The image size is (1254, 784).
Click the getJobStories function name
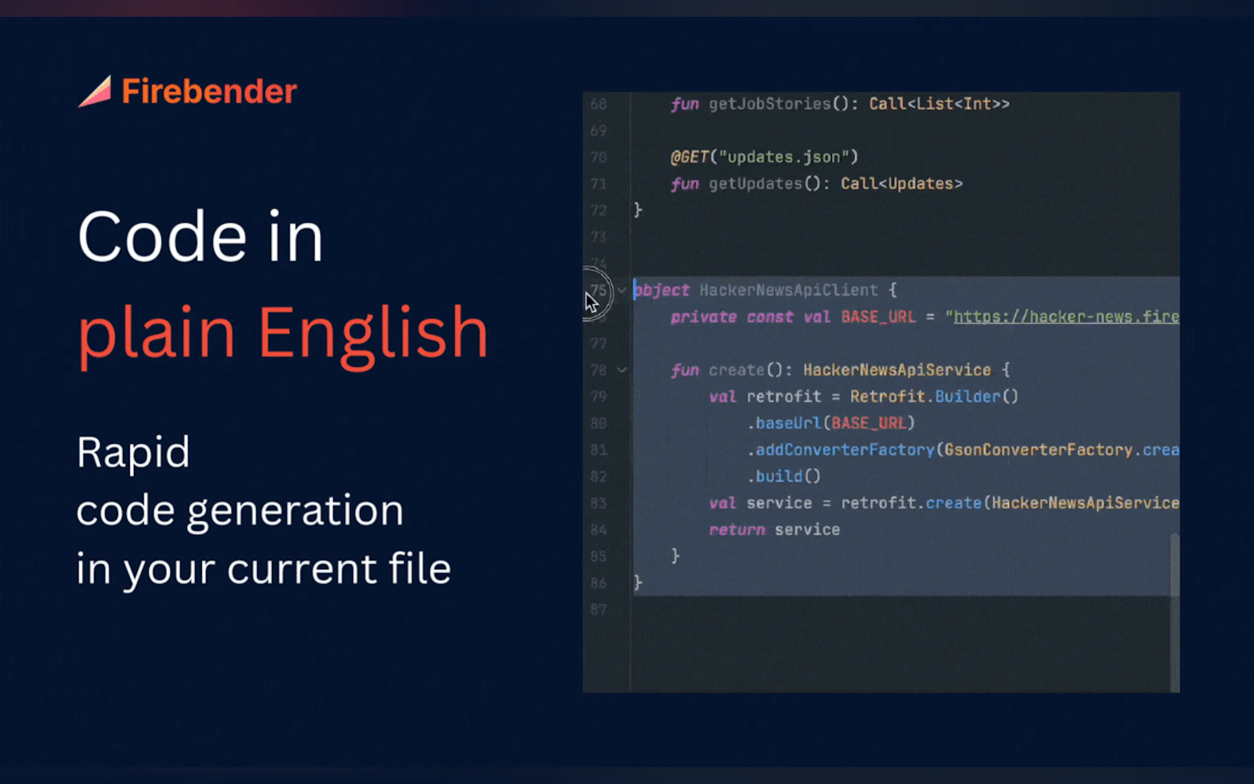pos(769,104)
